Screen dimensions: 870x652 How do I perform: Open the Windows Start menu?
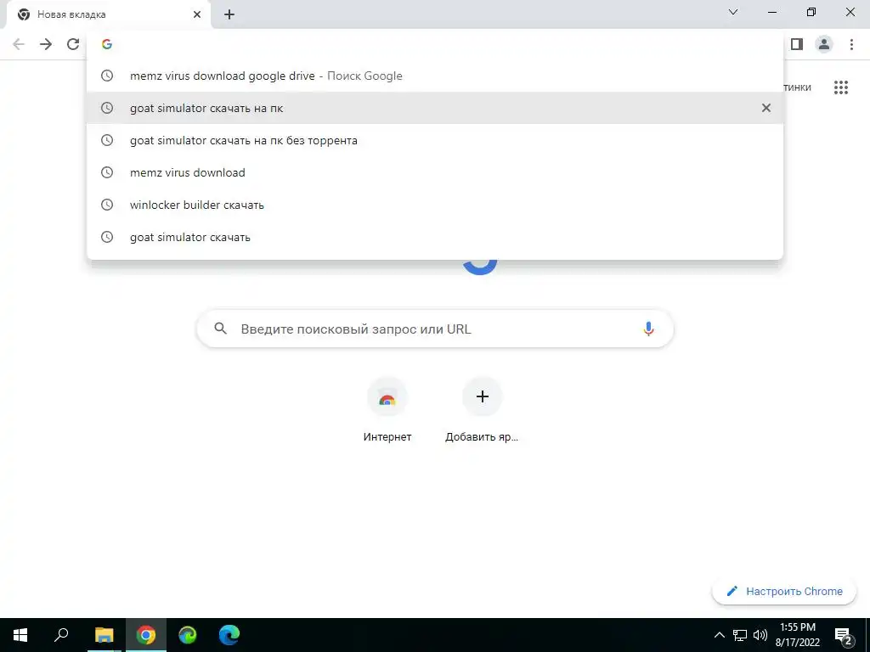(20, 635)
